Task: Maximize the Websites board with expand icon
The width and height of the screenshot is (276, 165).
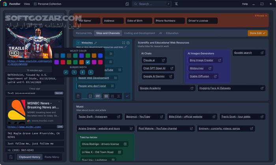Action: point(123,43)
